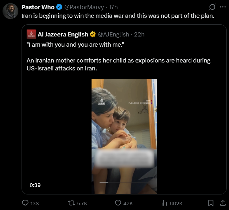Click Al Jazeera's gold verified badge
This screenshot has width=229, height=210.
(x=92, y=34)
